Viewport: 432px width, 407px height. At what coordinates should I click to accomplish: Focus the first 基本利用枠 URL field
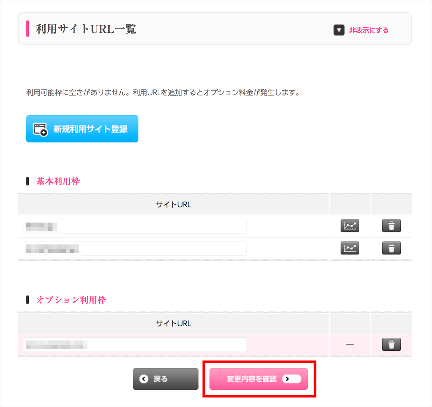(135, 226)
